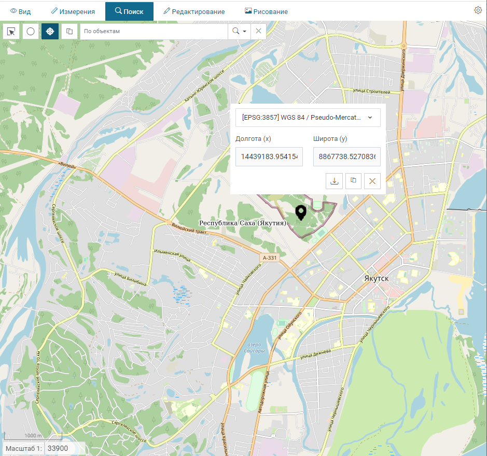Open the Рисование tab
The height and width of the screenshot is (456, 487).
coord(266,11)
